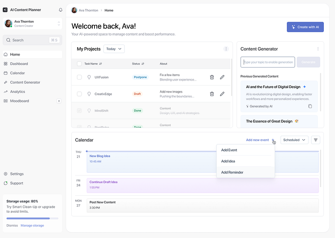Delete the UXFusion project with trash icon
This screenshot has height=238, width=335.
212,77
